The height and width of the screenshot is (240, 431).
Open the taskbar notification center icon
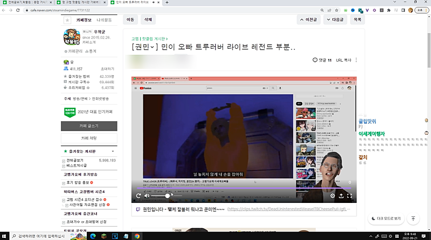[x=423, y=236]
